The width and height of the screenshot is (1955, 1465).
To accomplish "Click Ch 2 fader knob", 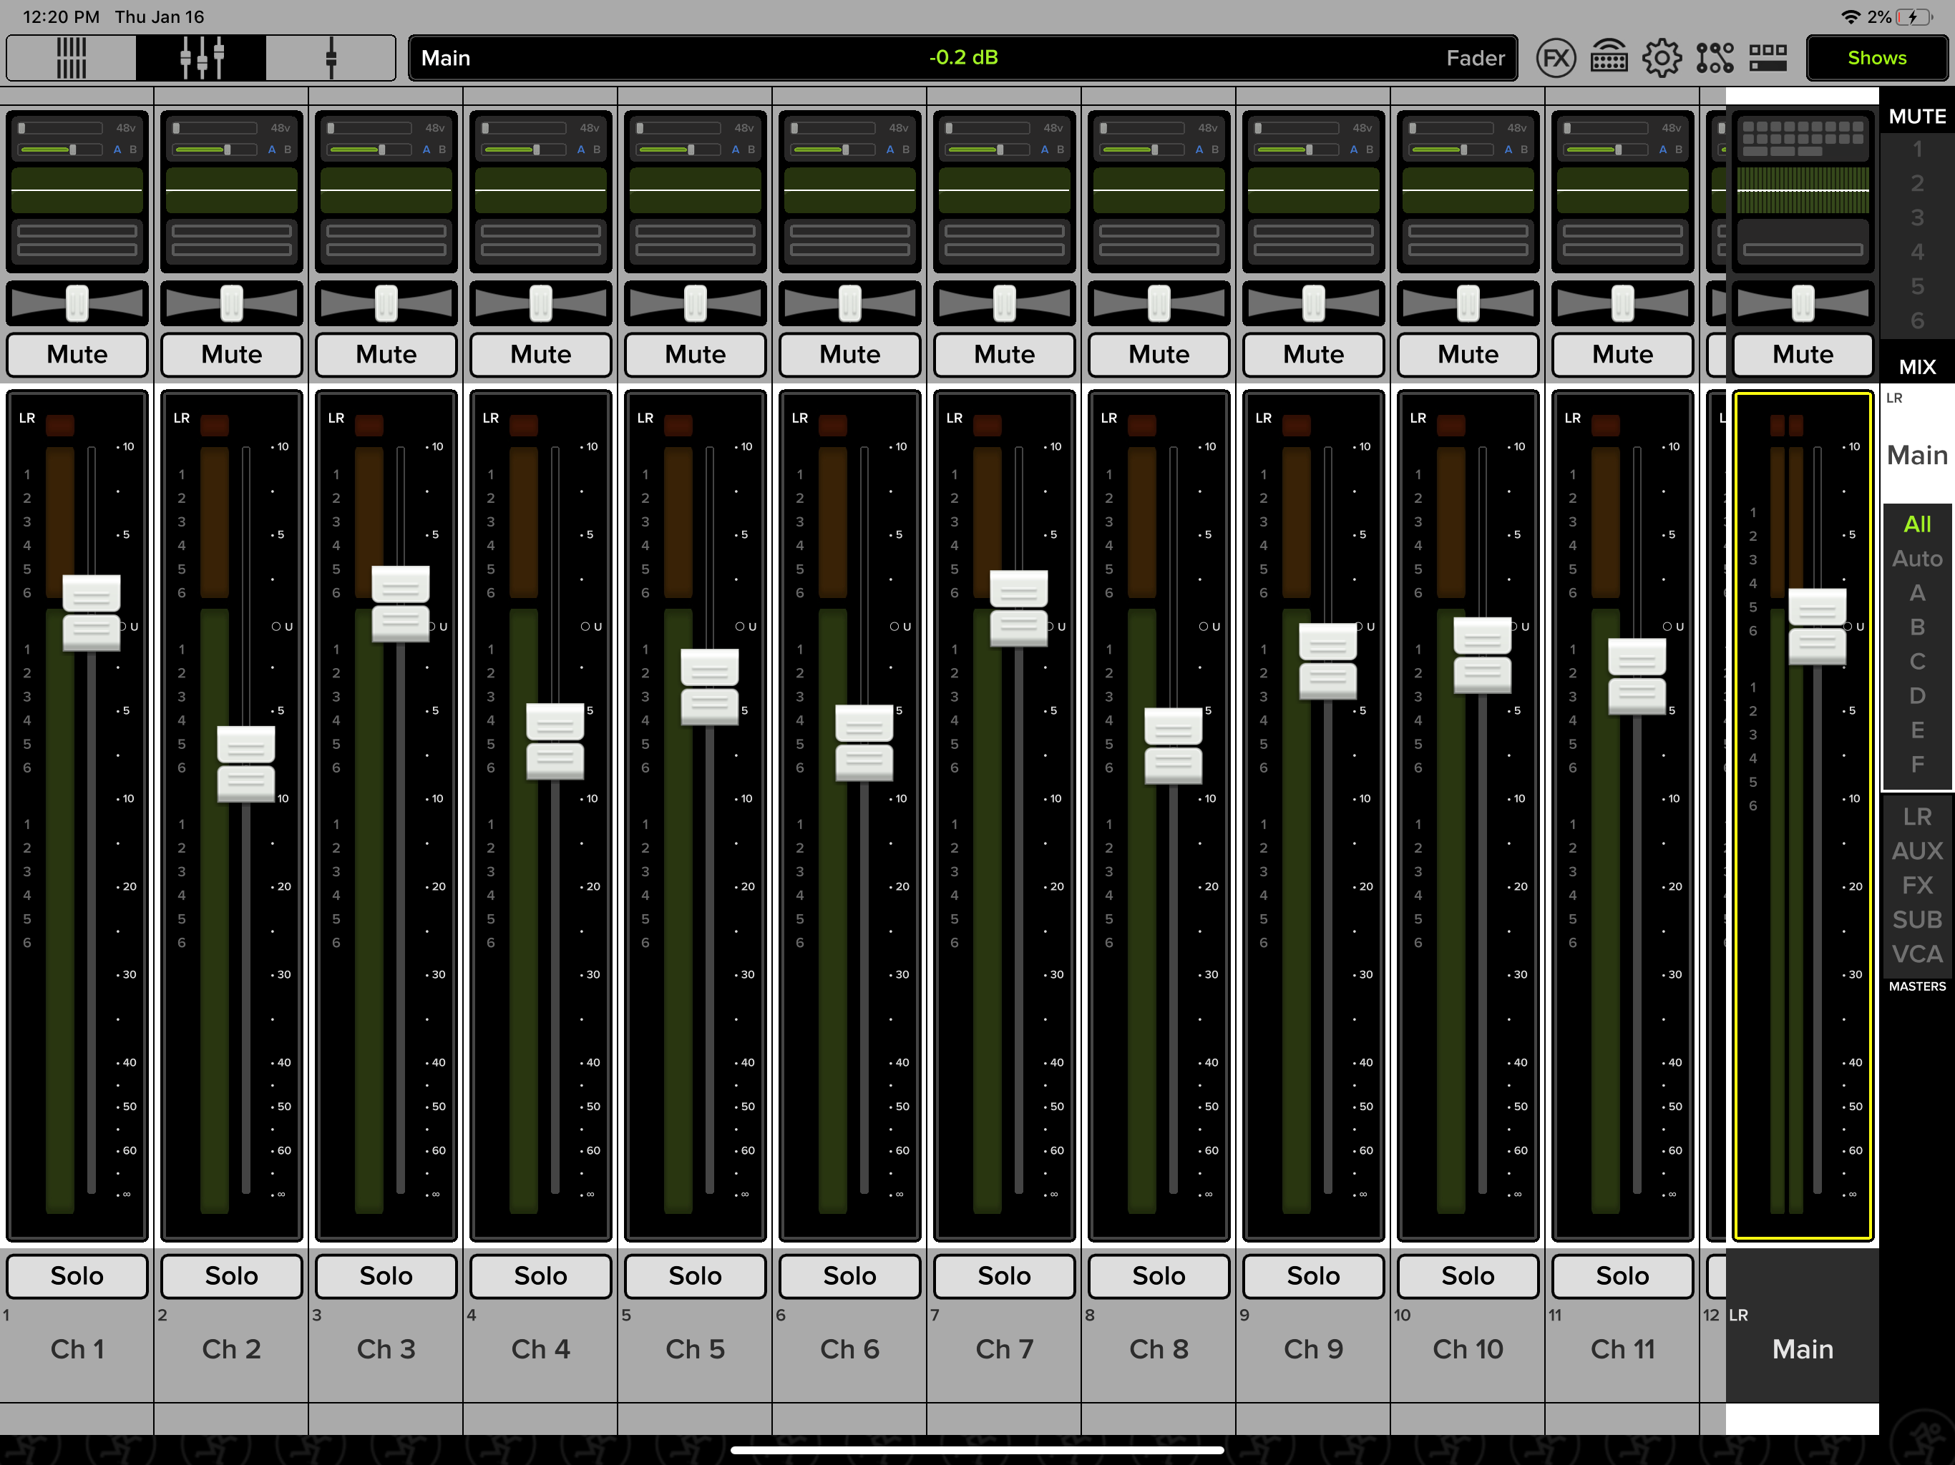I will 245,764.
